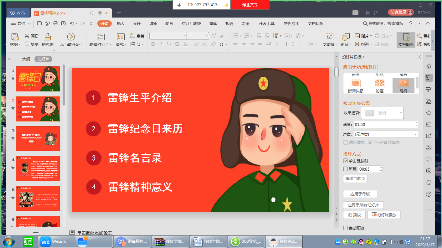The width and height of the screenshot is (442, 248).
Task: Select the 轮辐 wheel transition effect
Action: coord(379,83)
